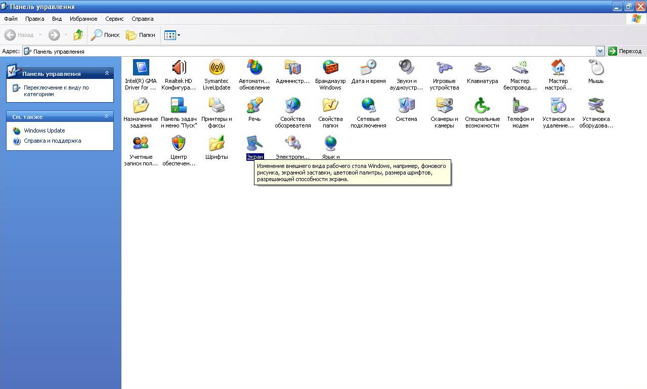This screenshot has width=647, height=389.
Task: Click the Назад back button
Action: pos(19,35)
